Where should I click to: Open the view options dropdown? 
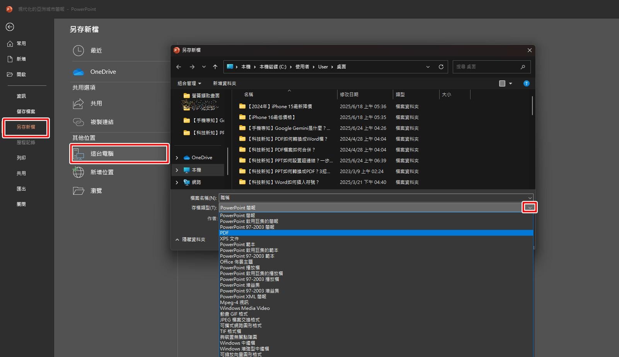(506, 83)
